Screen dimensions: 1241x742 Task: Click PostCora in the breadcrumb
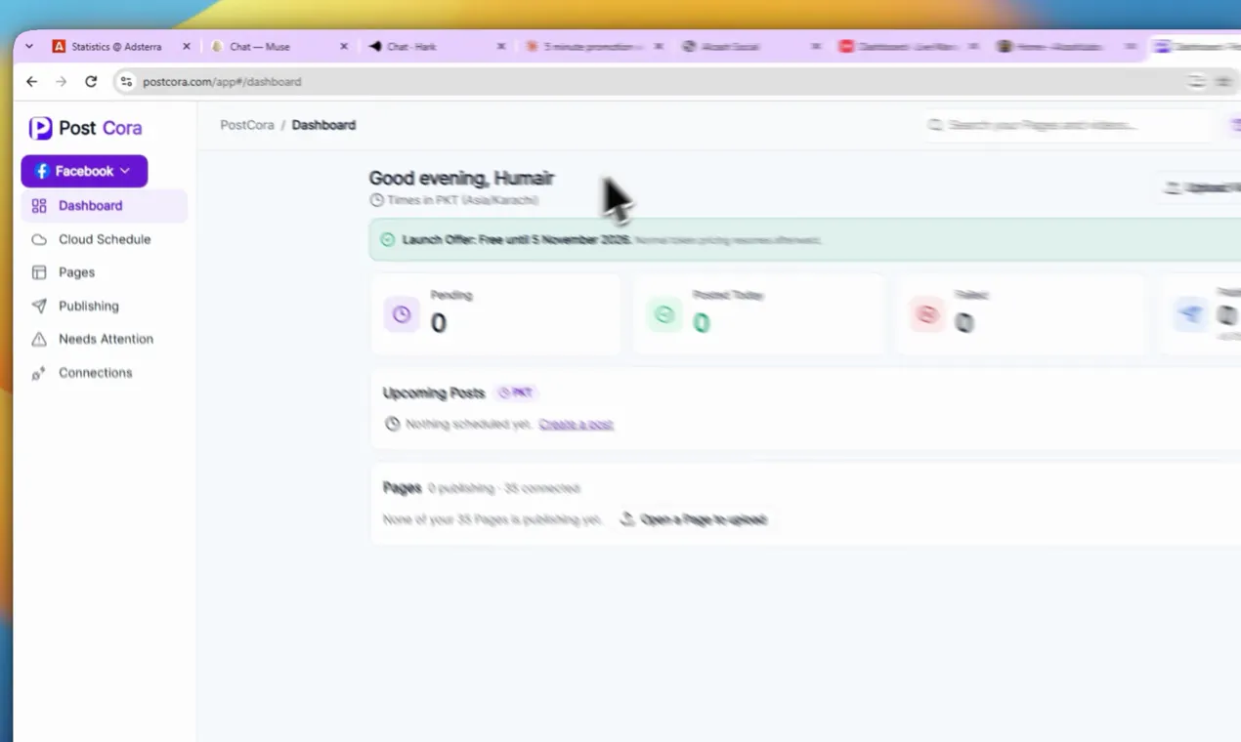(x=247, y=125)
